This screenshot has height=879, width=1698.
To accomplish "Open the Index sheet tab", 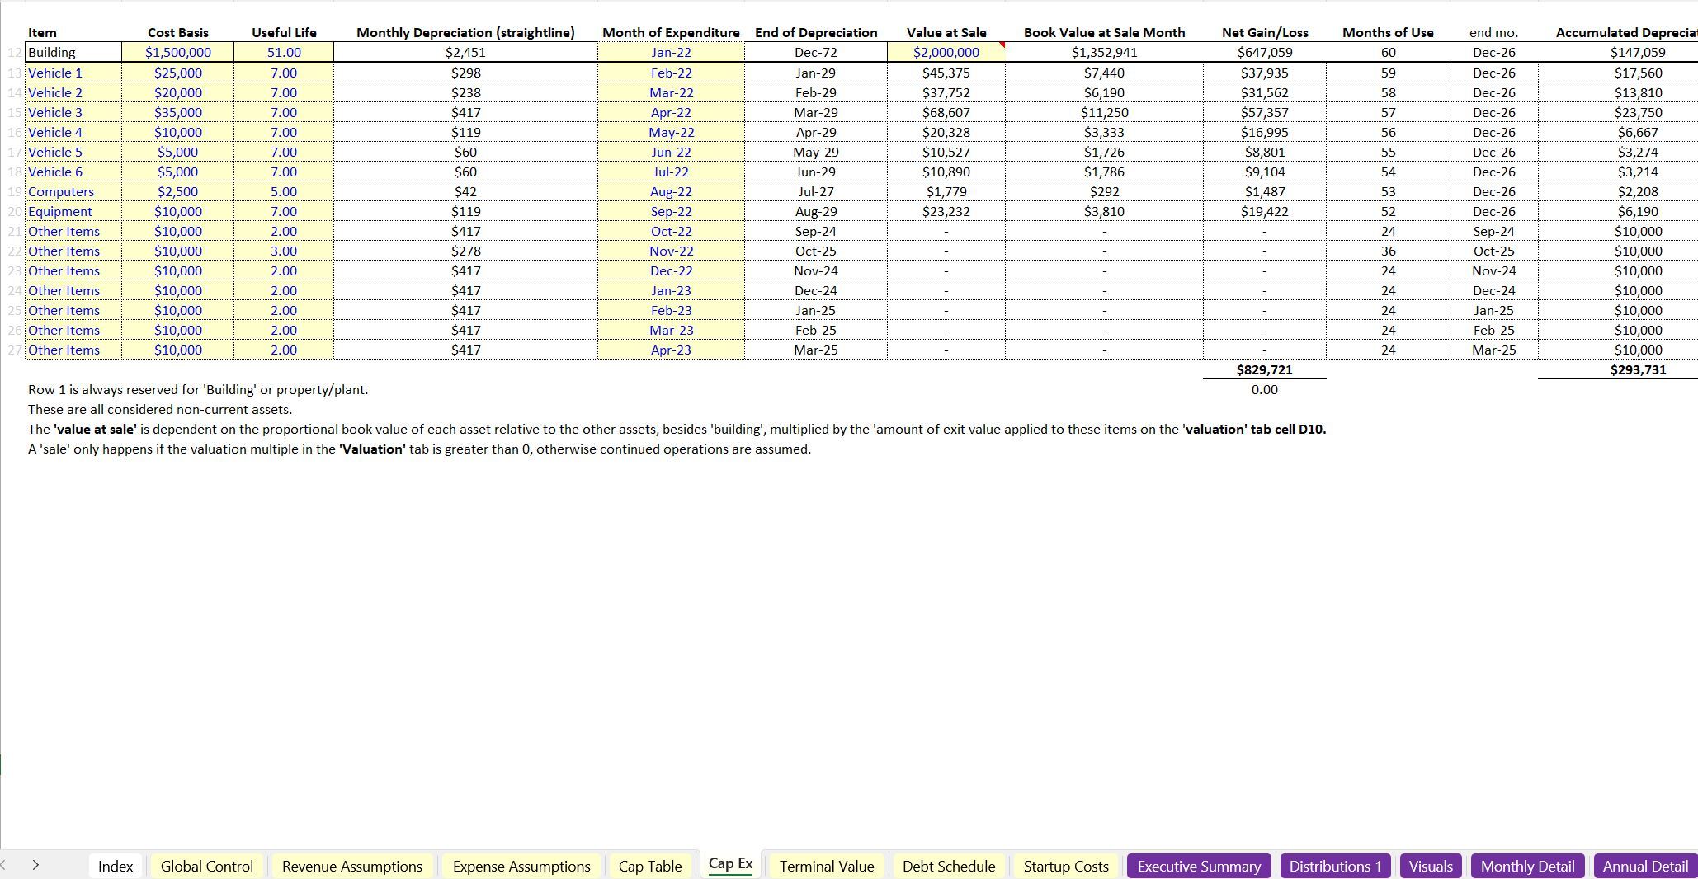I will click(x=115, y=866).
